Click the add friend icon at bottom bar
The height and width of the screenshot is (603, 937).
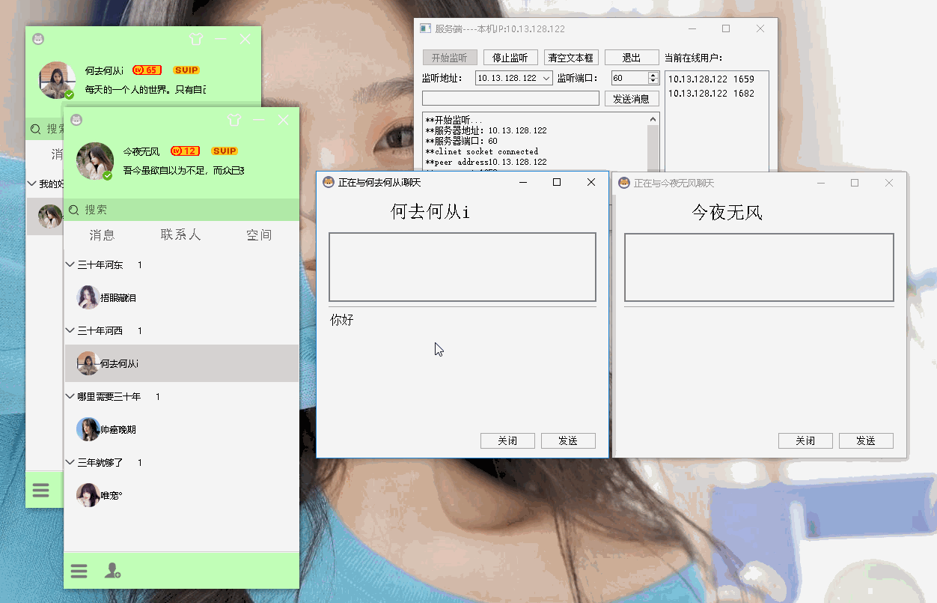click(112, 571)
